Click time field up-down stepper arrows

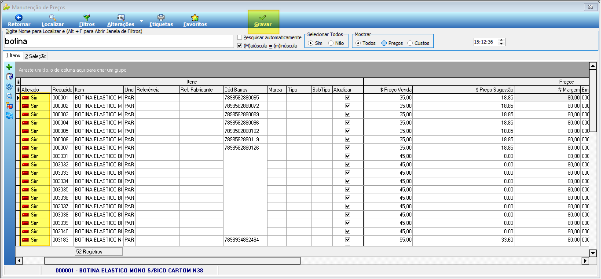(502, 42)
